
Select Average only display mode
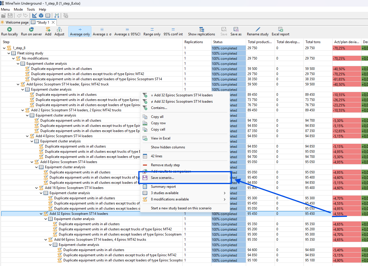[x=80, y=31]
